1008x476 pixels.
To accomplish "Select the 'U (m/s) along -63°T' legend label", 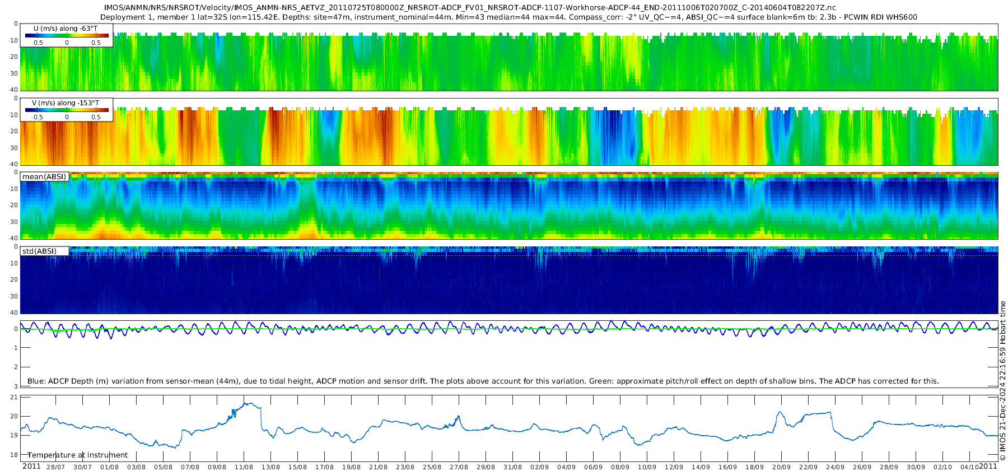I will [x=66, y=28].
